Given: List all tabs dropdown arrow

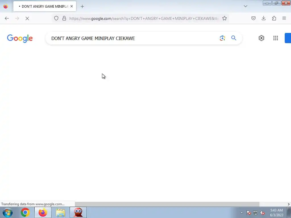Looking at the screenshot, I should click(246, 6).
